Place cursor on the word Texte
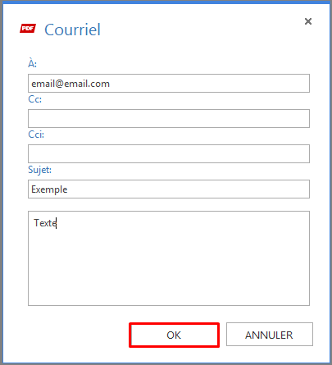 pos(45,223)
